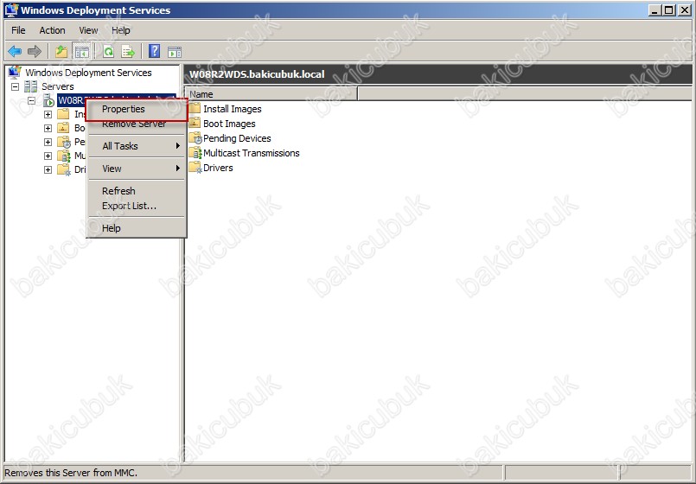
Task: Click the Servers node icon in tree
Action: tap(30, 86)
